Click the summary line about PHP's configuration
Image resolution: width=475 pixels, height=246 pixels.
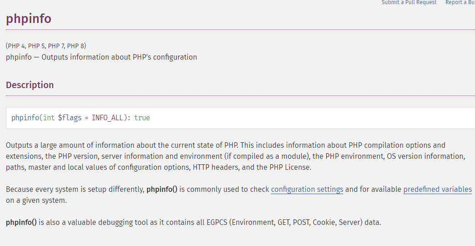pos(101,57)
